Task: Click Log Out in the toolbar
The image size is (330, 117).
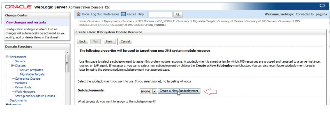Action: click(96, 14)
